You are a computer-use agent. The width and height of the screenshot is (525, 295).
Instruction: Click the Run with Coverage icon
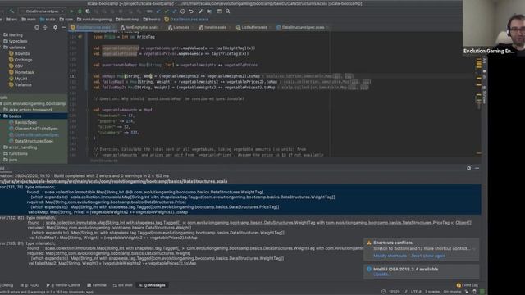88,11
